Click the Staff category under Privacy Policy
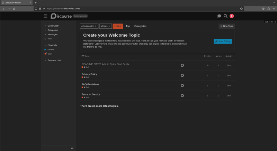 point(86,77)
